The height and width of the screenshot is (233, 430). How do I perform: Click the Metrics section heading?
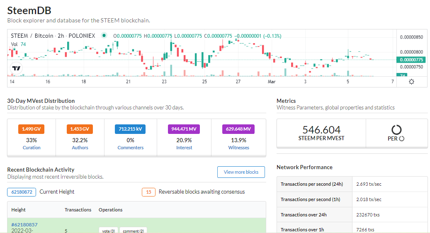click(x=286, y=101)
